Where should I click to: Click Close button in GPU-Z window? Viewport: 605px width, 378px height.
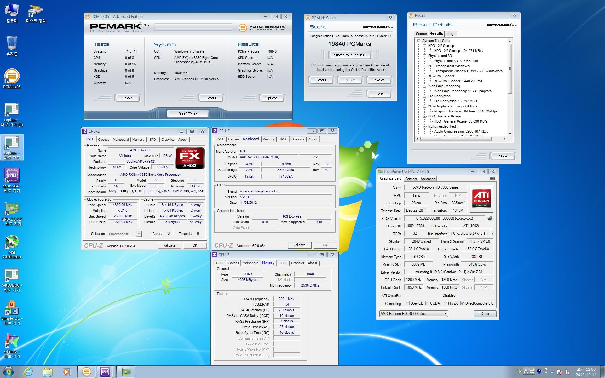coord(485,314)
